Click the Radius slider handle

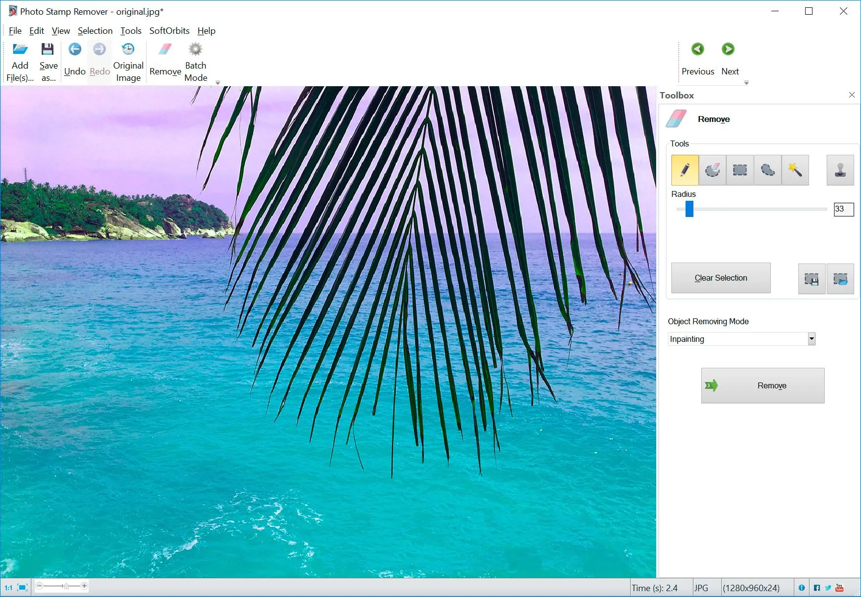tap(689, 209)
